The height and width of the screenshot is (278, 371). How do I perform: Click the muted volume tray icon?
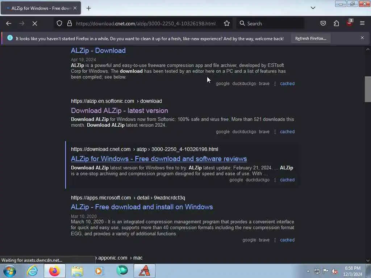coord(334,271)
